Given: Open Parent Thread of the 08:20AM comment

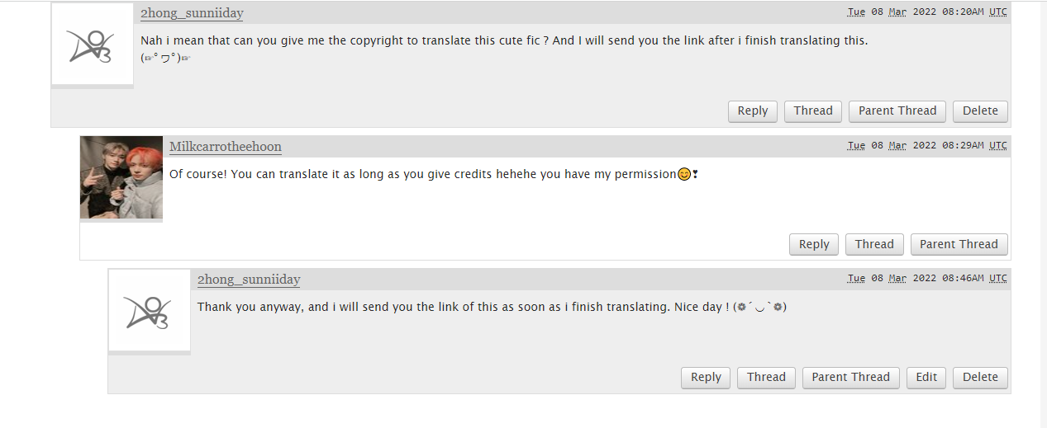Looking at the screenshot, I should tap(897, 111).
